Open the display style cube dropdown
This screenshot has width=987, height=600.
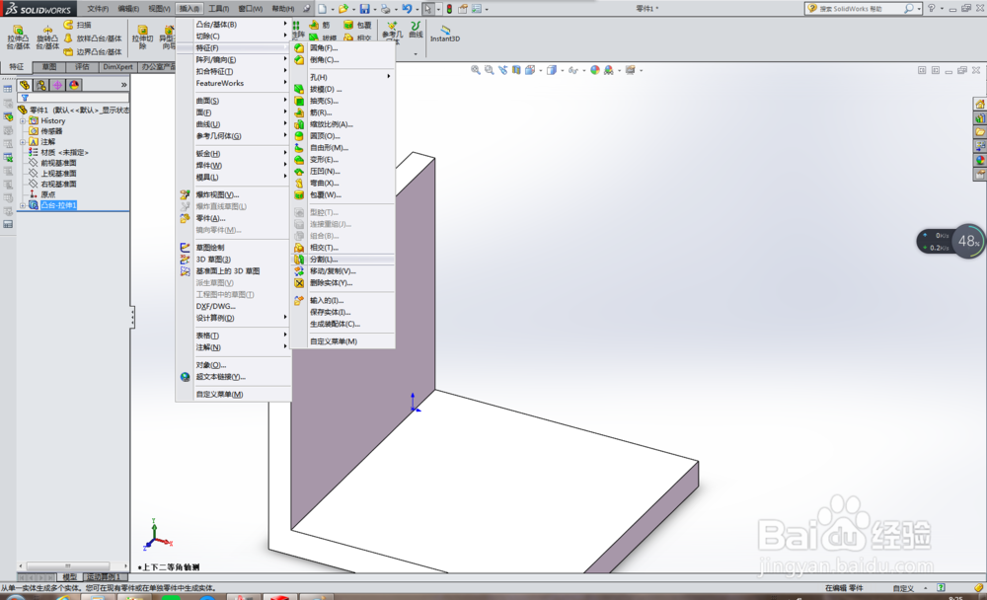point(562,70)
